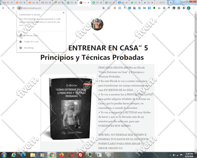Launch Internet Explorer from taskbar
This screenshot has height=158, width=197.
[x=14, y=155]
